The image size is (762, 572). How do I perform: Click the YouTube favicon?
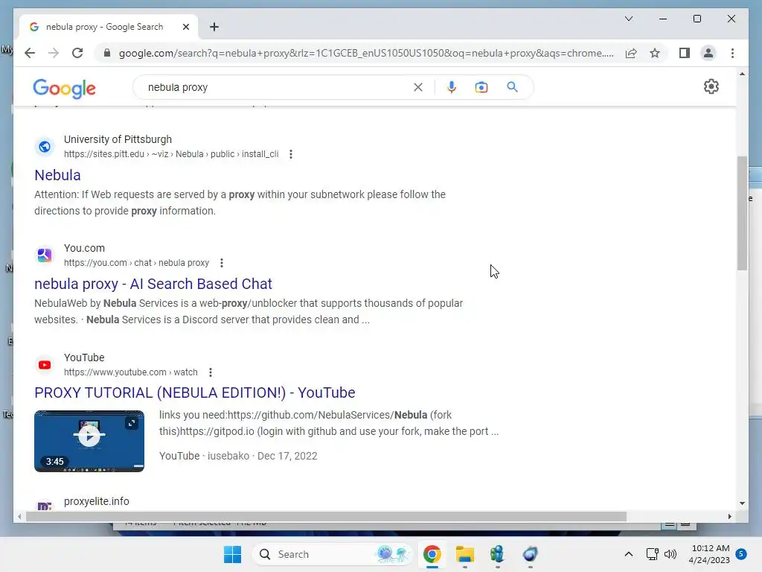coord(45,365)
